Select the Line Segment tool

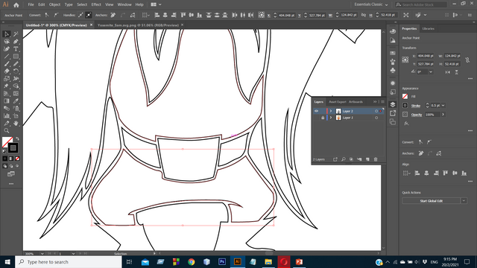[x=7, y=57]
